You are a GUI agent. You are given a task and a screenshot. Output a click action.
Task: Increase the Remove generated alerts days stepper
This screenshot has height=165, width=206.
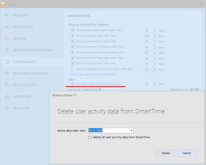pos(155,30)
